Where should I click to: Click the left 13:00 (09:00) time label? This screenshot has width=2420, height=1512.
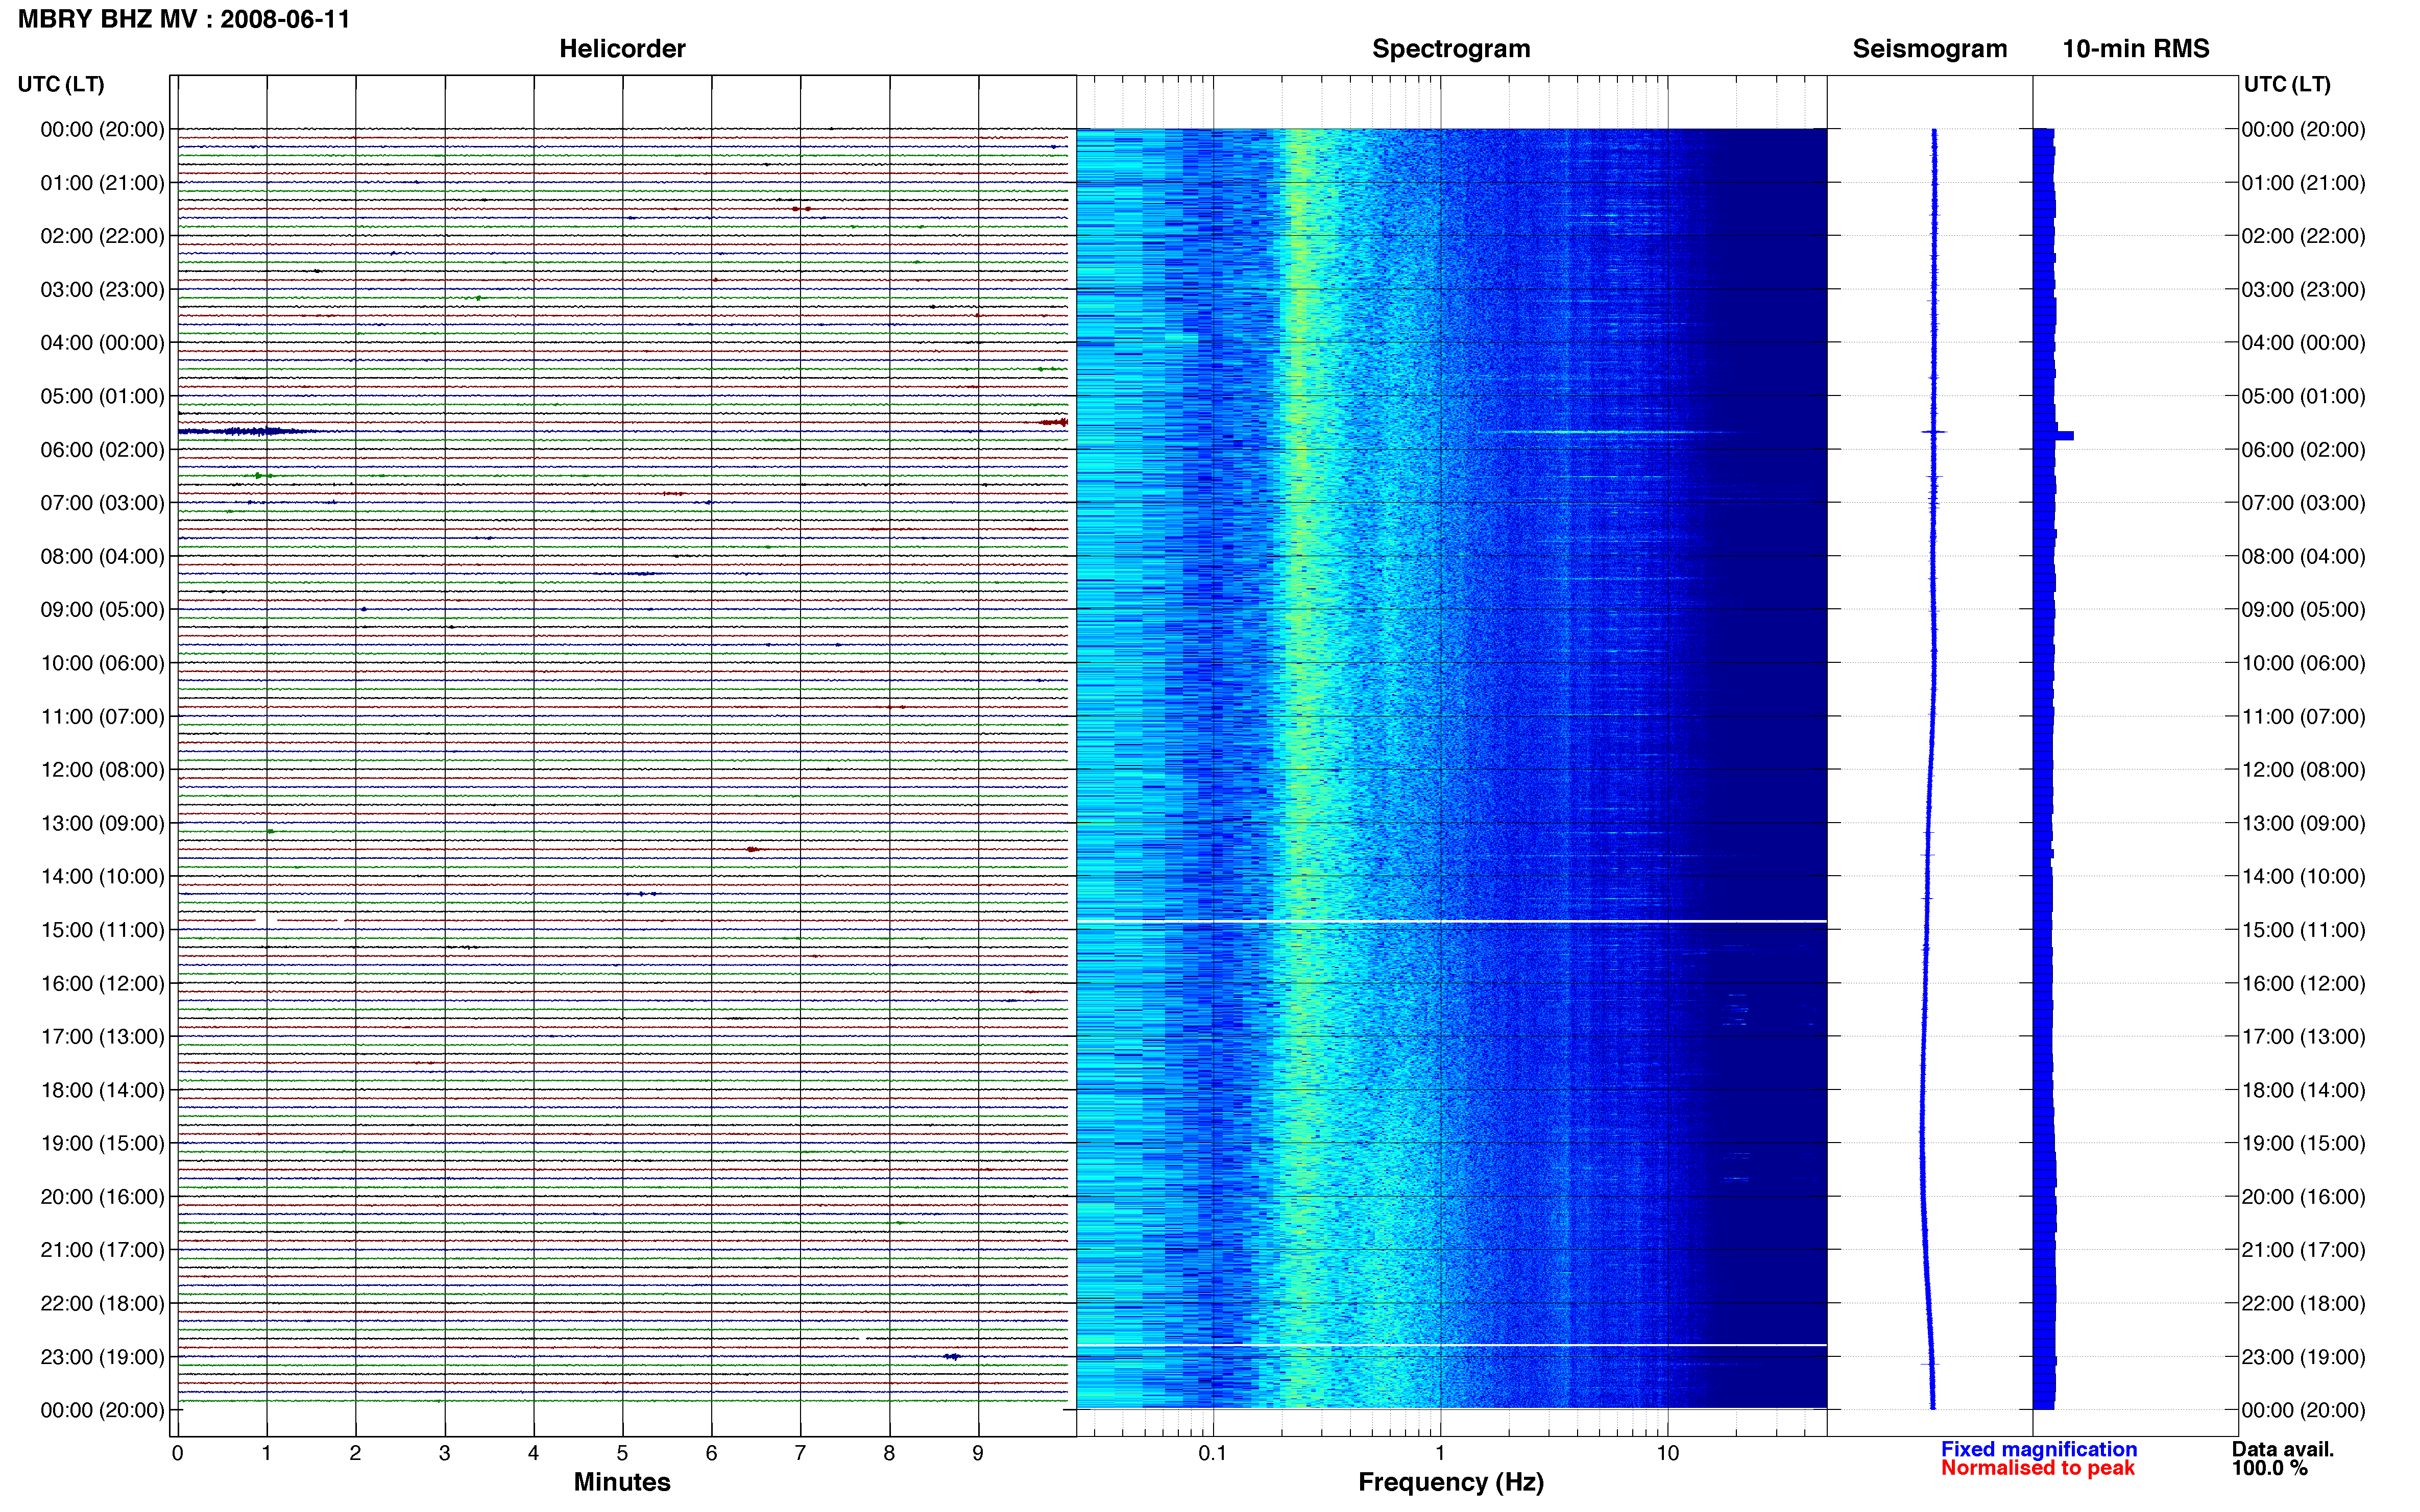(x=102, y=823)
